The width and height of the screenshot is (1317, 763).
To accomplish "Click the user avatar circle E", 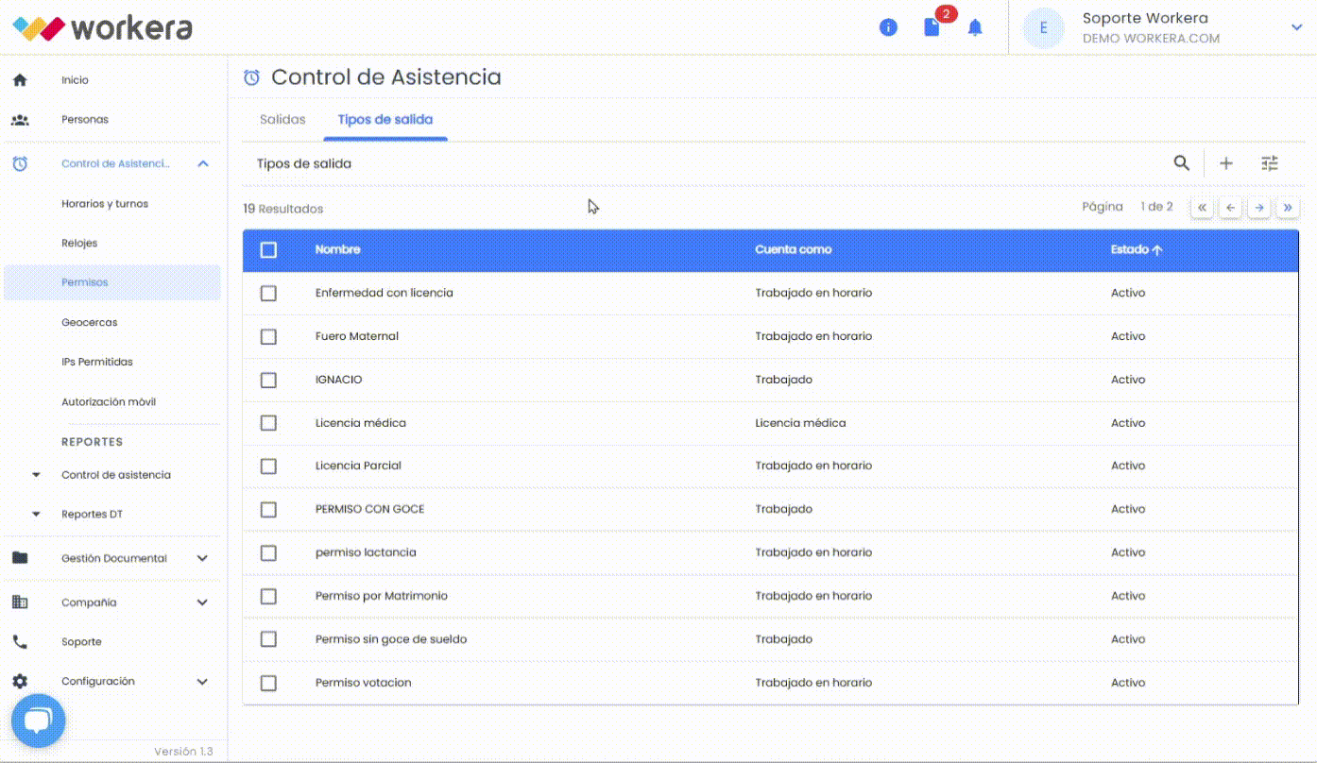I will (1044, 28).
